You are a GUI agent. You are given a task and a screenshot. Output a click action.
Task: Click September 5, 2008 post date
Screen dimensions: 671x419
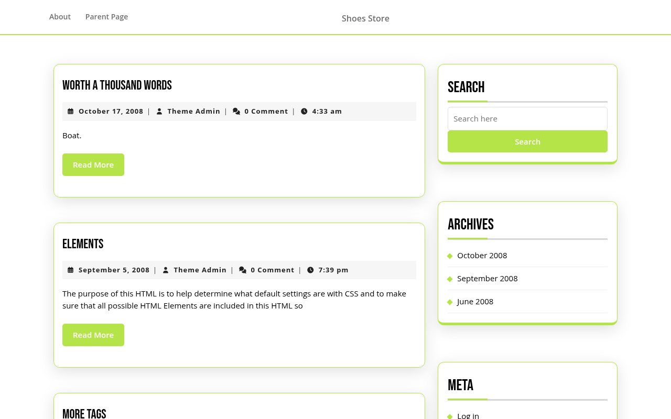[114, 270]
